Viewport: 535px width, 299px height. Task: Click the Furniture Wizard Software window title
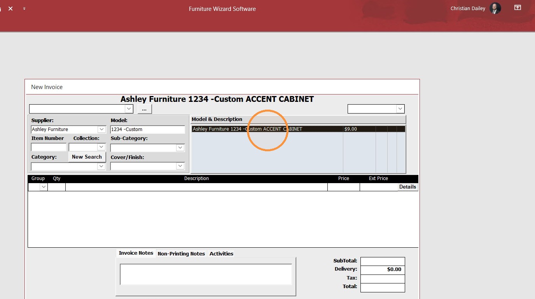[222, 9]
